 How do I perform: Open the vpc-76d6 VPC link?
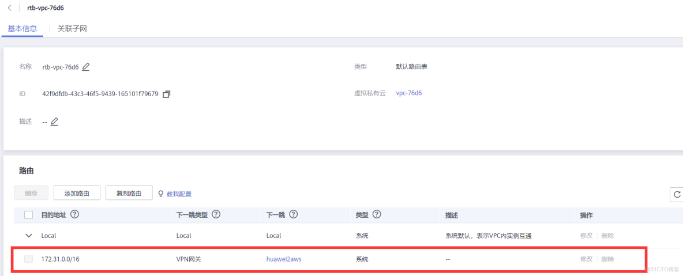point(408,93)
